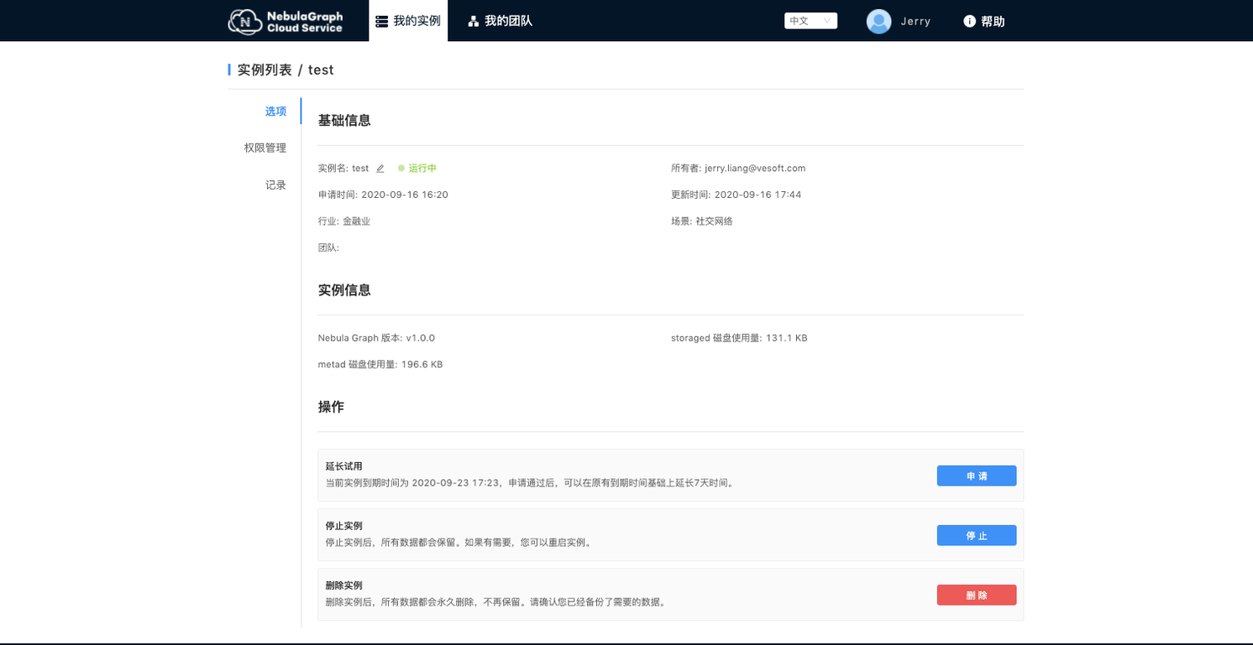The image size is (1253, 645).
Task: Select 记录 in the sidebar
Action: [275, 185]
